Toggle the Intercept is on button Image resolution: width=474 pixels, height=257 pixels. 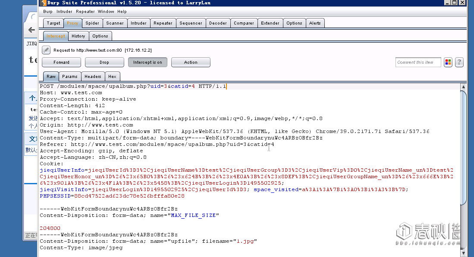click(x=148, y=62)
